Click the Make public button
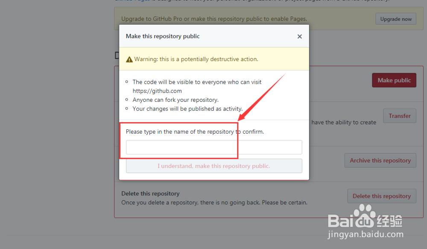 coord(394,80)
